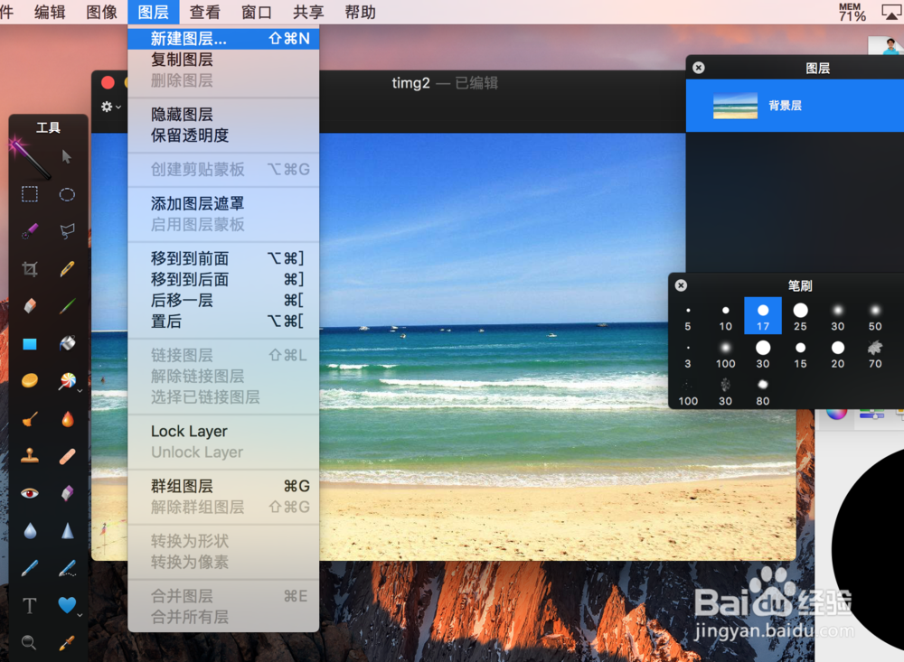Pick the soft size 50 brush

click(x=874, y=316)
